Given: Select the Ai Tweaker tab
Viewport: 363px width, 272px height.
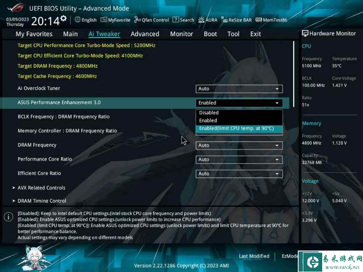Looking at the screenshot, I should point(104,34).
